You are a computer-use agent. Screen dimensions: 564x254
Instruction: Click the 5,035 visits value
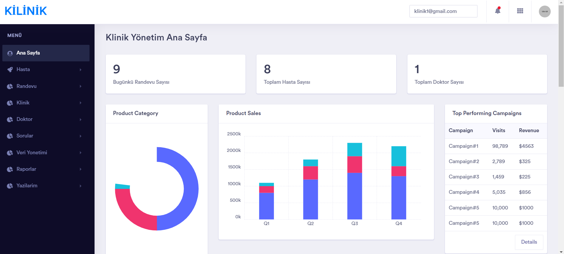coord(499,192)
